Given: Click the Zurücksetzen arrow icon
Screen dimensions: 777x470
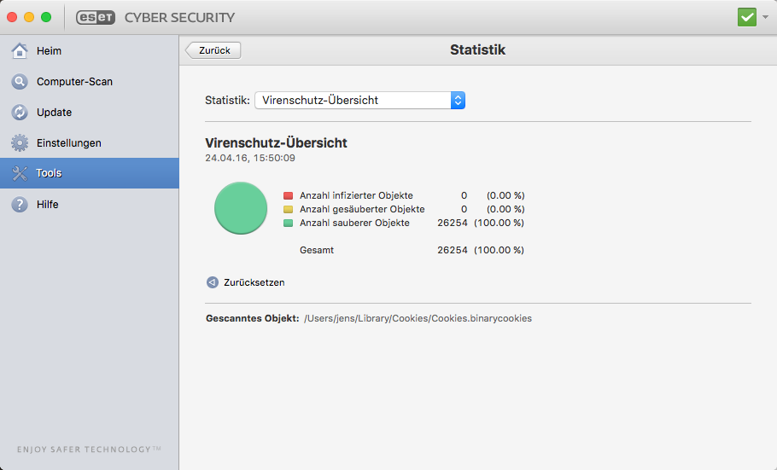Looking at the screenshot, I should pos(212,282).
